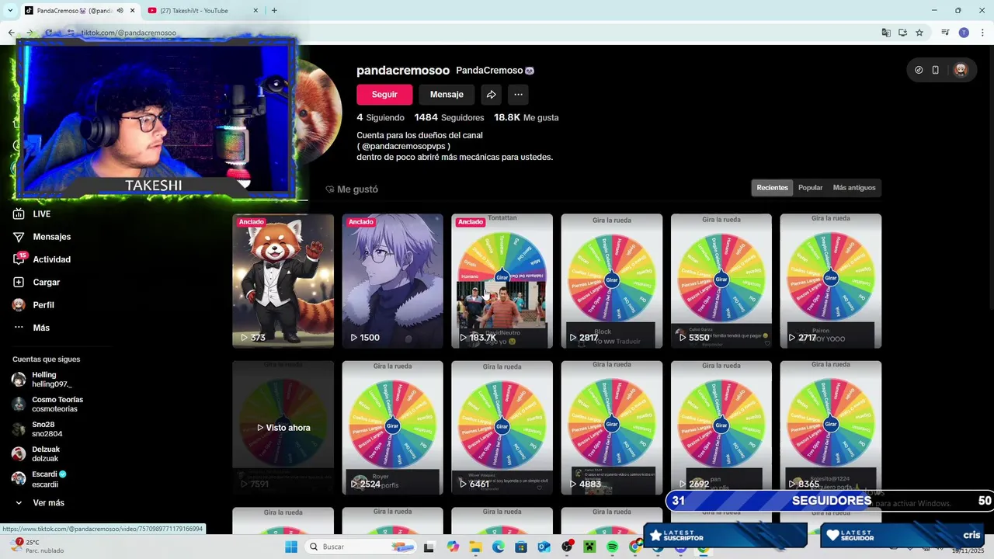
Task: Open pinned wheel video with 183.7K views
Action: (502, 280)
